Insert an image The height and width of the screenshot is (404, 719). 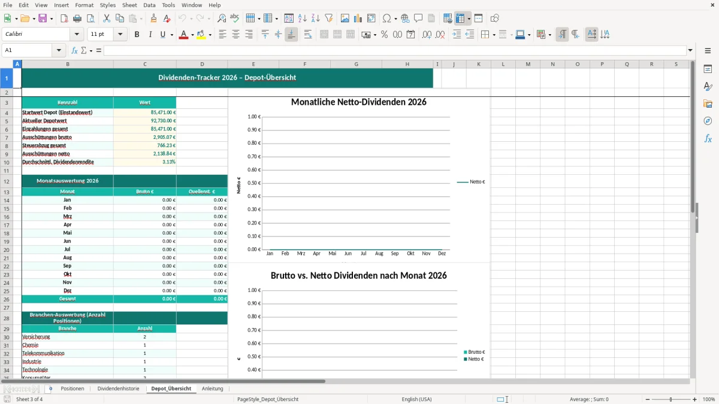pos(345,19)
